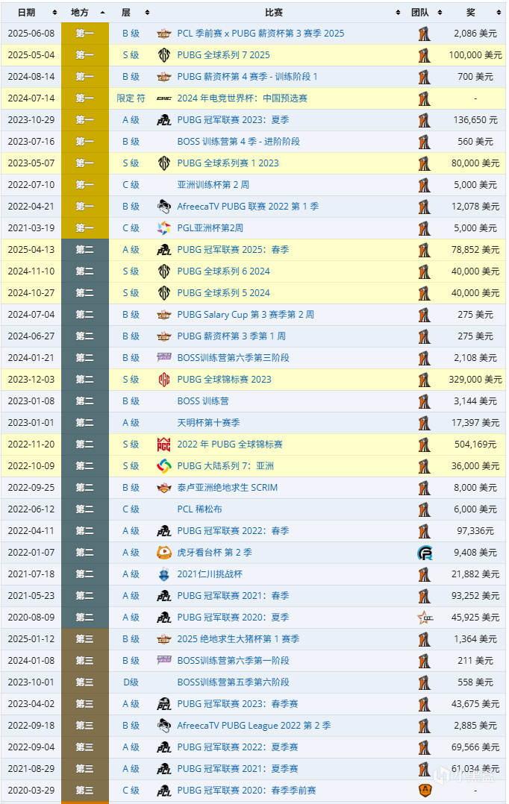This screenshot has height=804, width=509.
Task: Select the prize cell 504,169元
Action: tap(475, 444)
